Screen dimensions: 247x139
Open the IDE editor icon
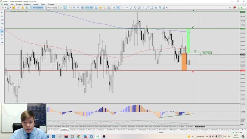coord(18,8)
